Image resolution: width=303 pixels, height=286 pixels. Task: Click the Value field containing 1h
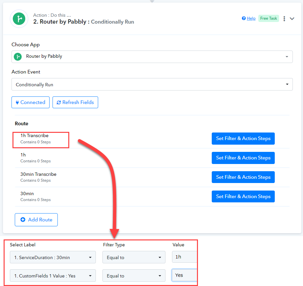click(184, 257)
